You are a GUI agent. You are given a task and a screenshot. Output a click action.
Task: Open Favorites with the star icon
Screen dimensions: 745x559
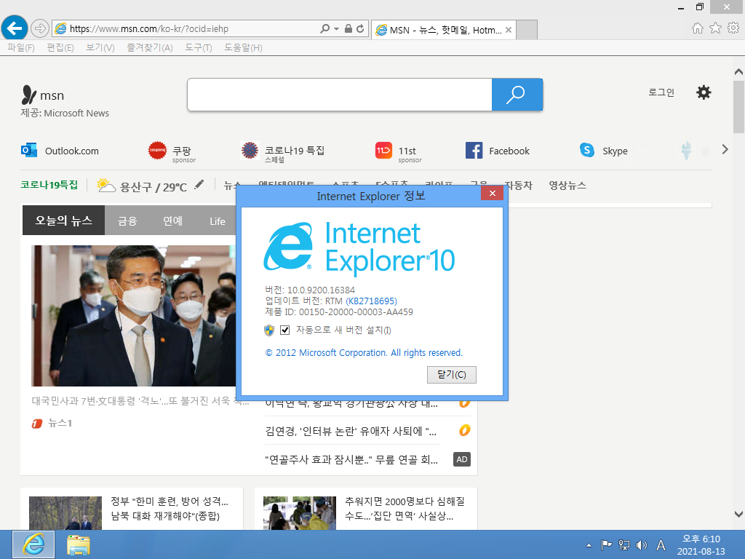pos(715,28)
